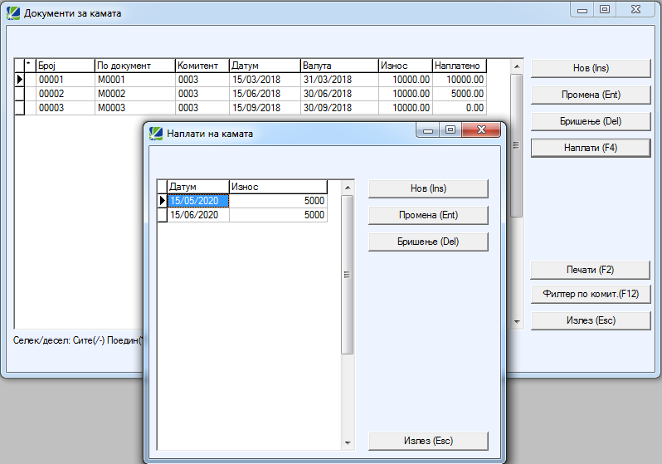Click Промена (Ent) in Наплати на камата dialog
The image size is (662, 464).
pyautogui.click(x=428, y=215)
